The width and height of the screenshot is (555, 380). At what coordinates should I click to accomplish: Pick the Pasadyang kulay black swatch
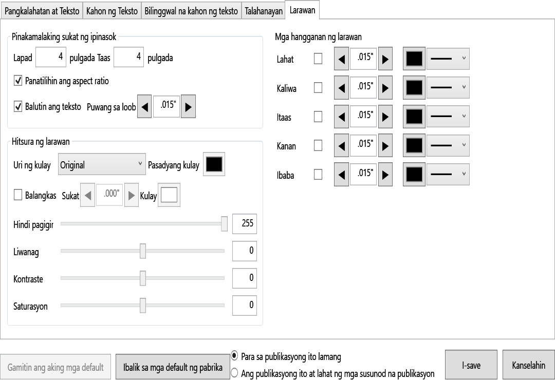pyautogui.click(x=214, y=164)
